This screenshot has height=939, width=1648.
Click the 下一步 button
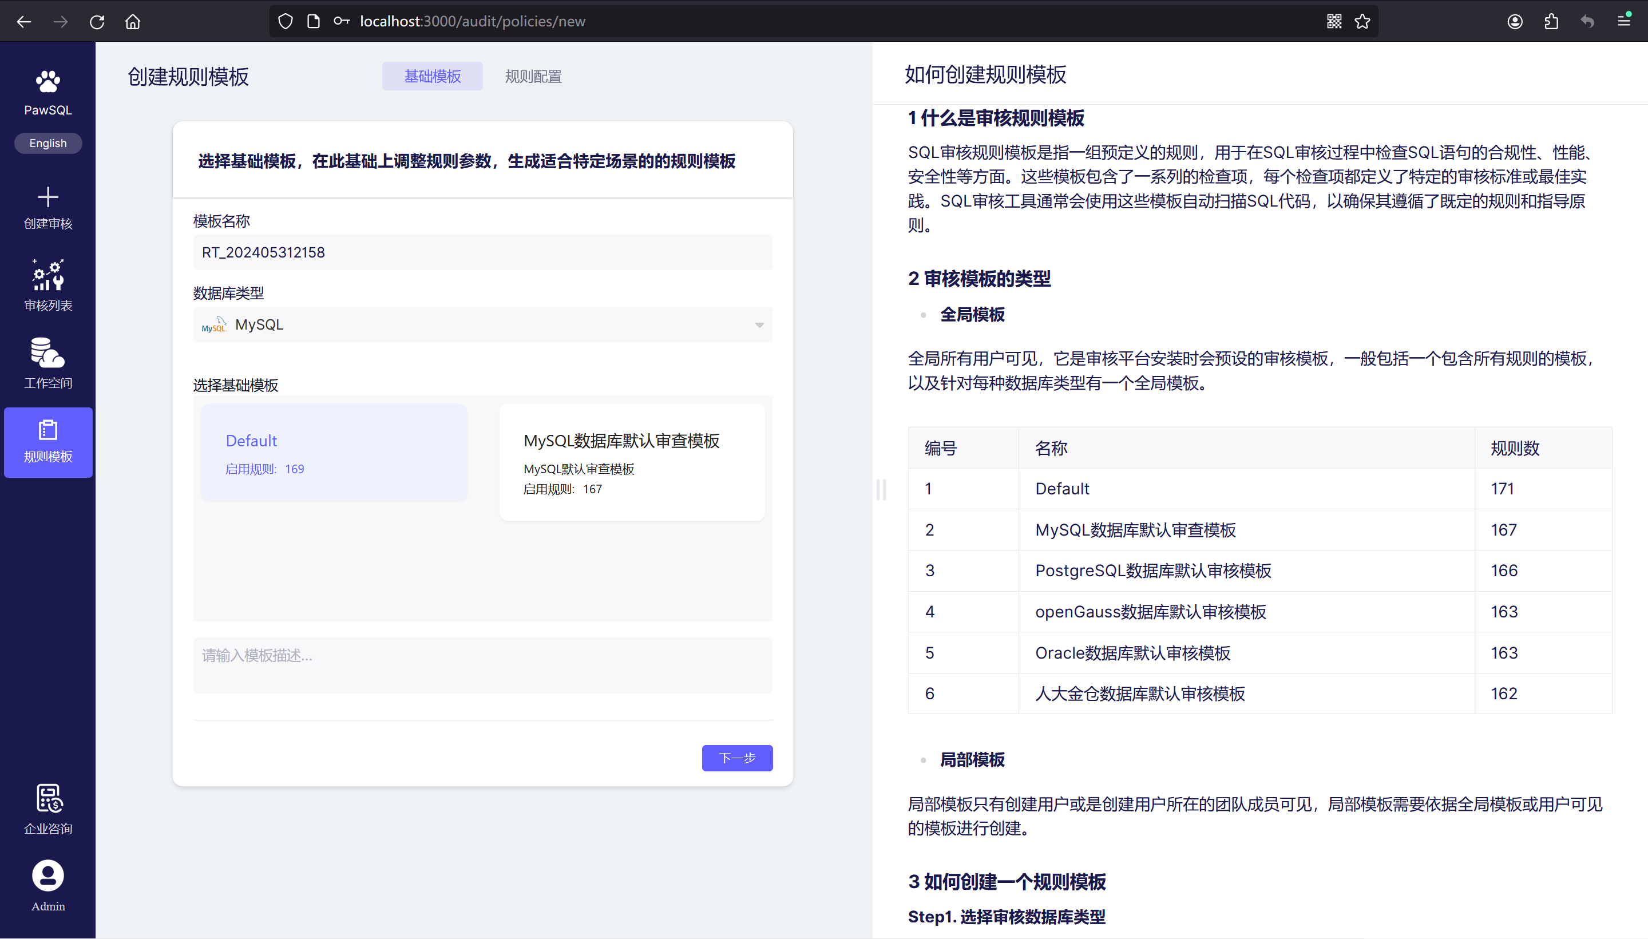click(737, 758)
